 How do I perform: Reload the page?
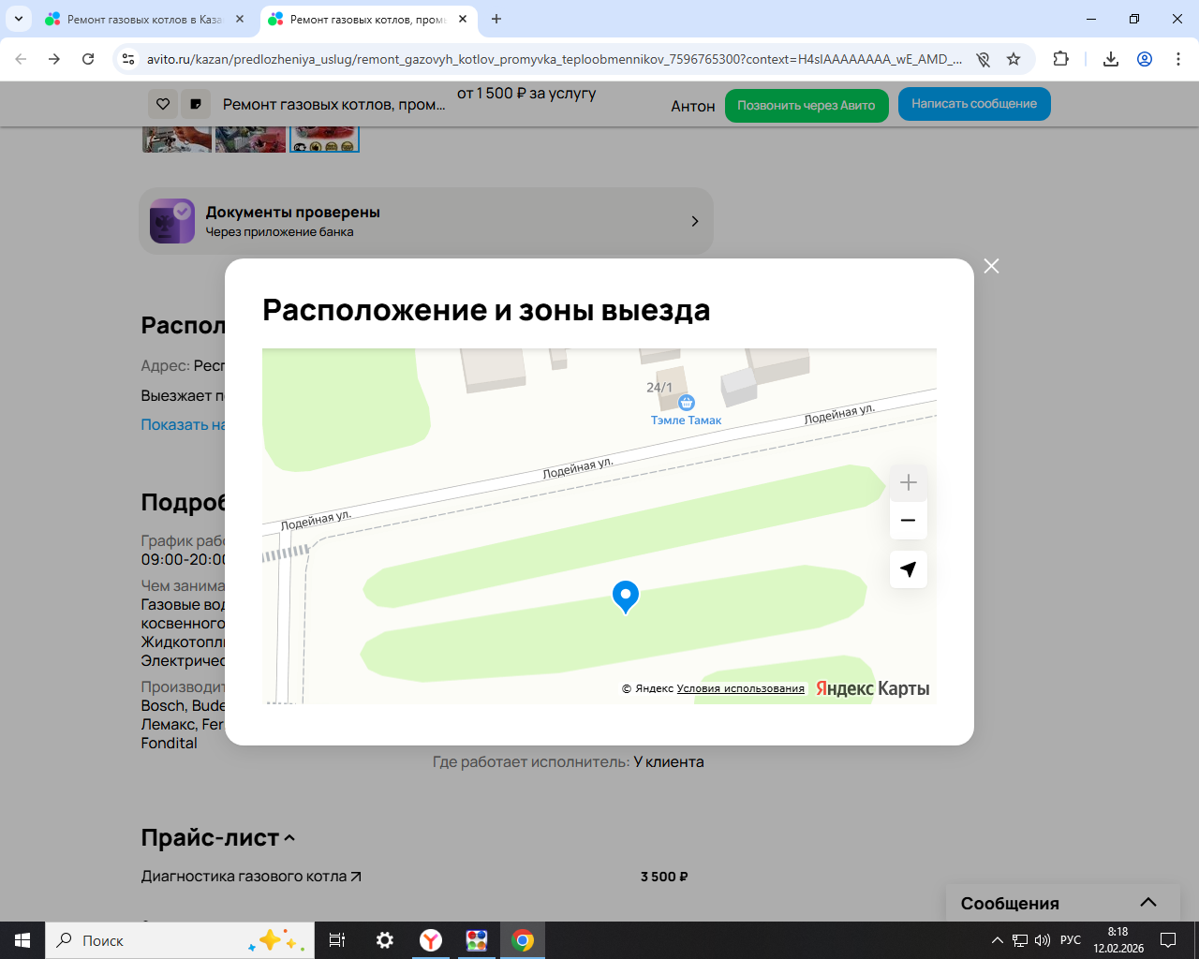click(88, 59)
